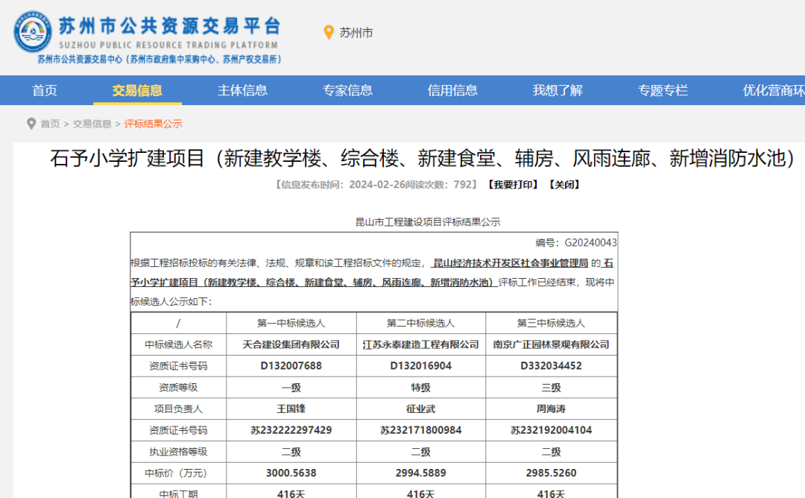Click 我要打印 print link
The width and height of the screenshot is (805, 498).
coord(513,185)
